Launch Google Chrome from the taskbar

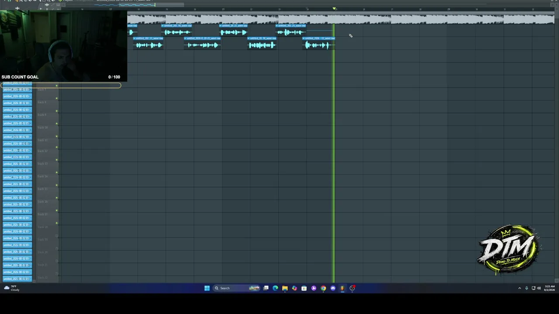[323, 288]
